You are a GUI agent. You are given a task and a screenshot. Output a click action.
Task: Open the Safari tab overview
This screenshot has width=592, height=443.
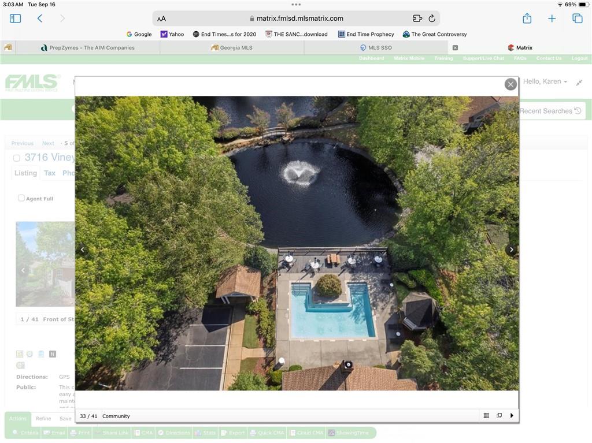(577, 18)
